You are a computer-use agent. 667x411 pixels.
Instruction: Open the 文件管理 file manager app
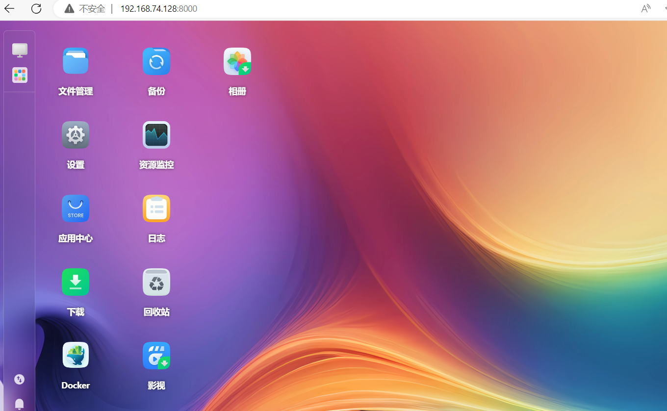pyautogui.click(x=76, y=61)
